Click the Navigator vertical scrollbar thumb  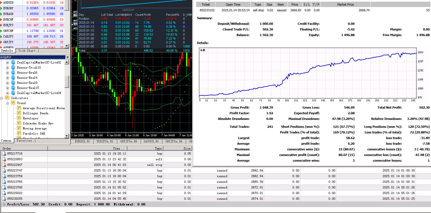tap(67, 82)
